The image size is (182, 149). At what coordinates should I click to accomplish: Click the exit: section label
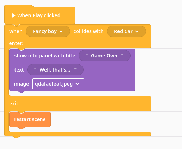pos(14,104)
